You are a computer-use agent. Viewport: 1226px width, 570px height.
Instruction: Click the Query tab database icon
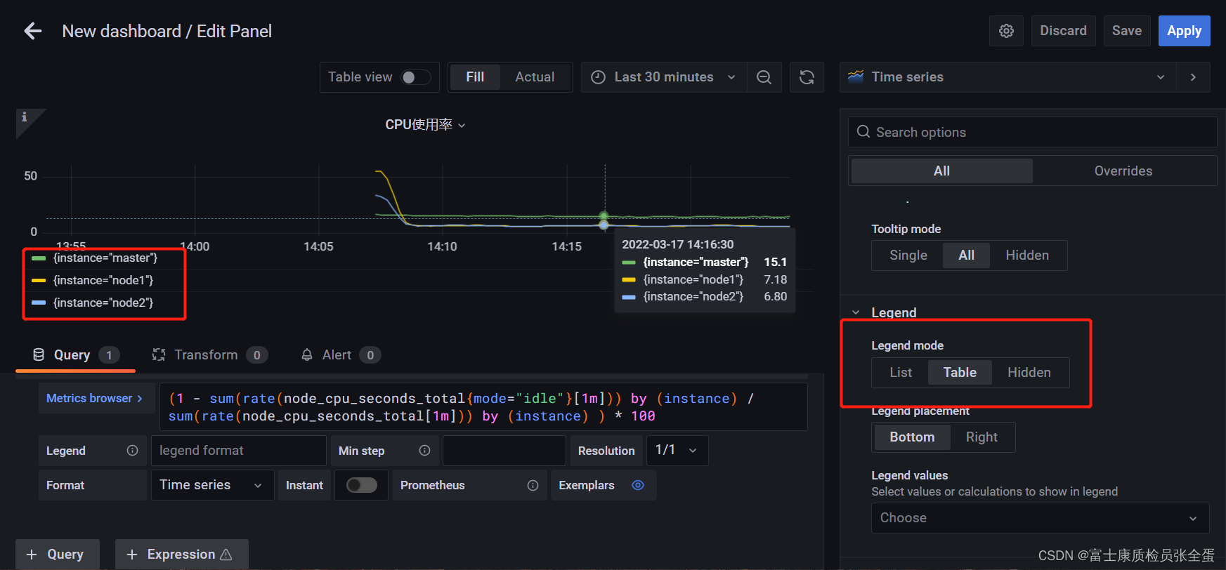pyautogui.click(x=39, y=354)
